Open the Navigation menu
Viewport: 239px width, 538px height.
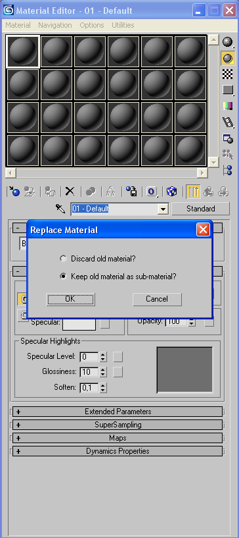55,25
